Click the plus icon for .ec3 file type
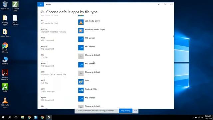The image size is (213, 120). [81, 56]
